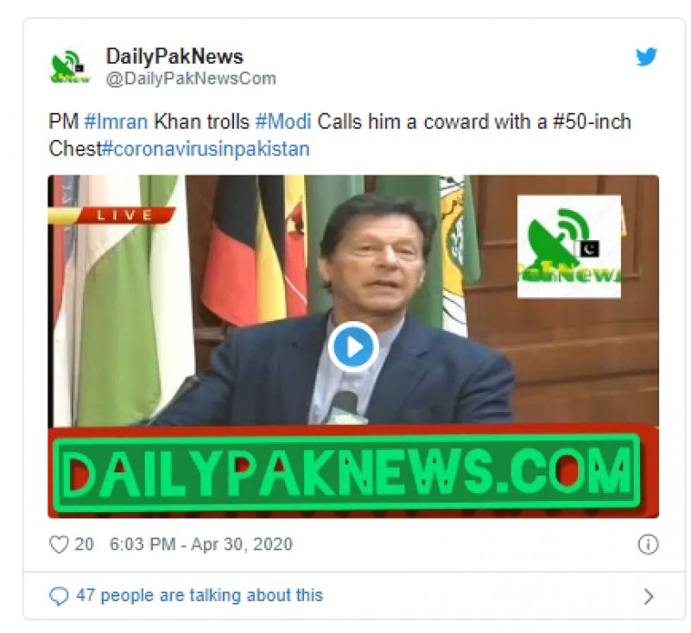The height and width of the screenshot is (633, 691).
Task: Open the DailyPakNews display name
Action: [174, 56]
